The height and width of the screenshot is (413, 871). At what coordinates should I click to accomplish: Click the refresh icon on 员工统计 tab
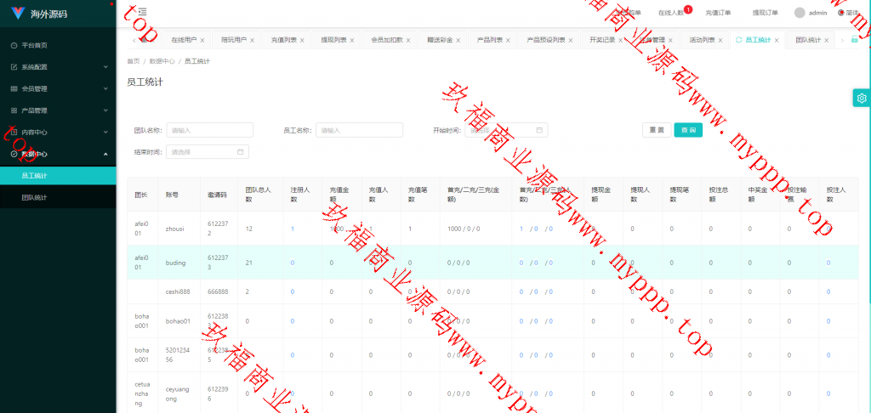(739, 40)
